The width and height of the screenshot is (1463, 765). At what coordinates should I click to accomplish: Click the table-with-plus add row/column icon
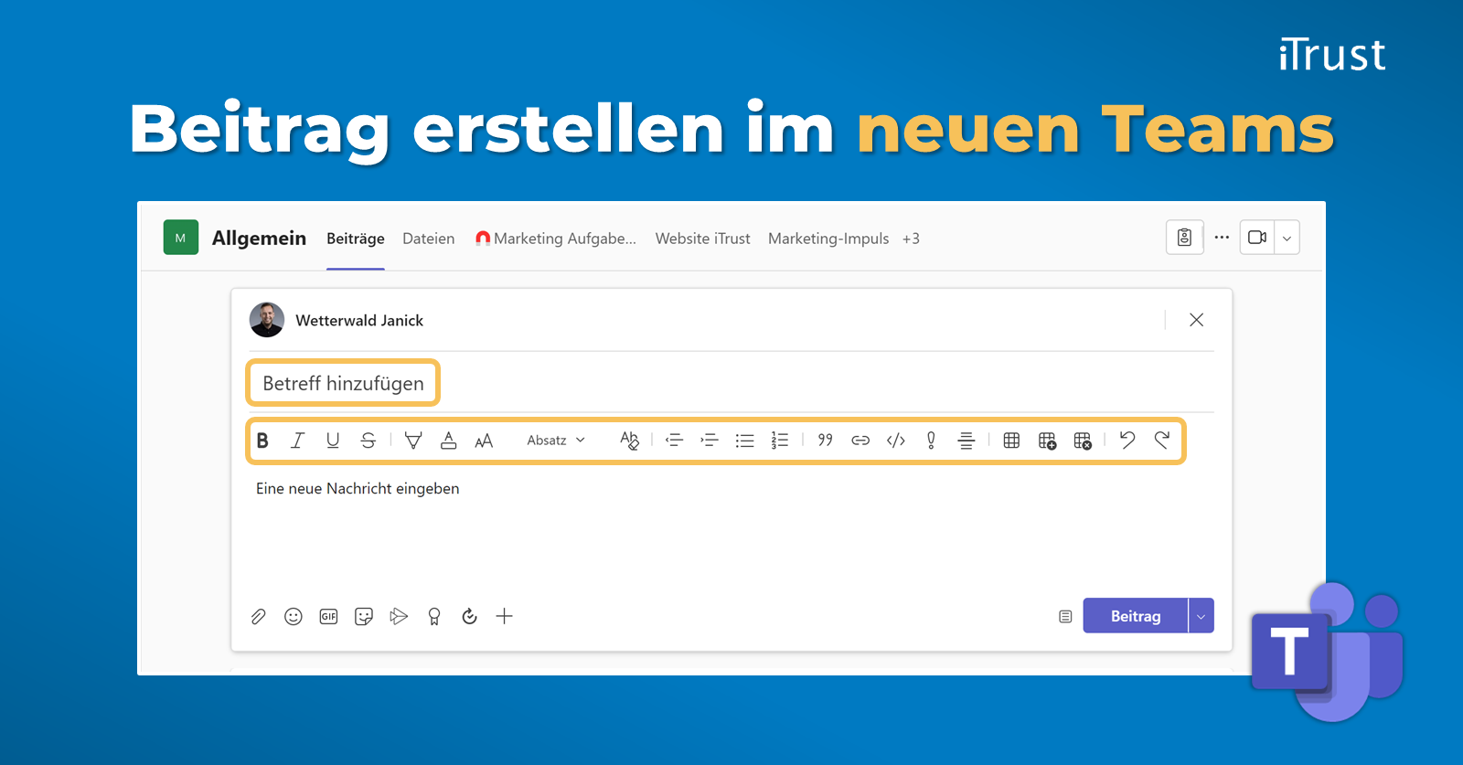pos(1047,441)
